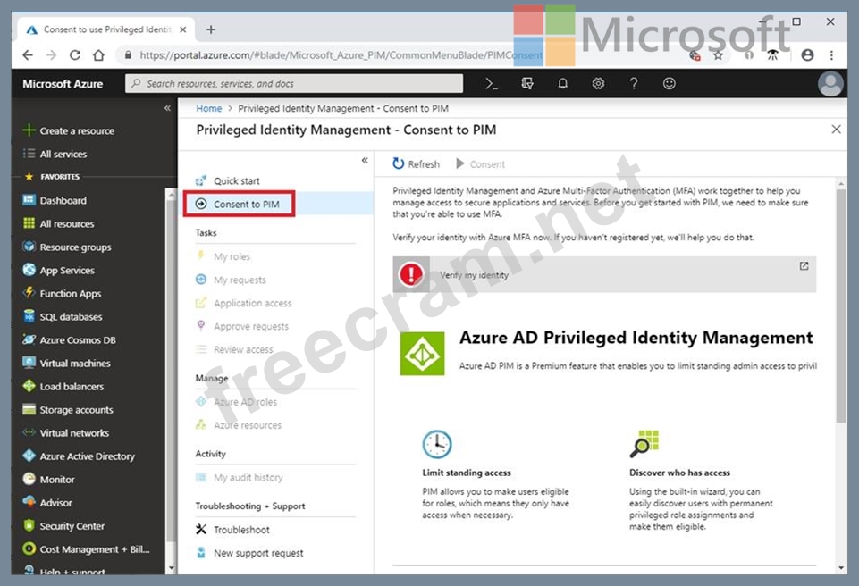Open the notifications bell icon
The height and width of the screenshot is (586, 859).
point(563,83)
